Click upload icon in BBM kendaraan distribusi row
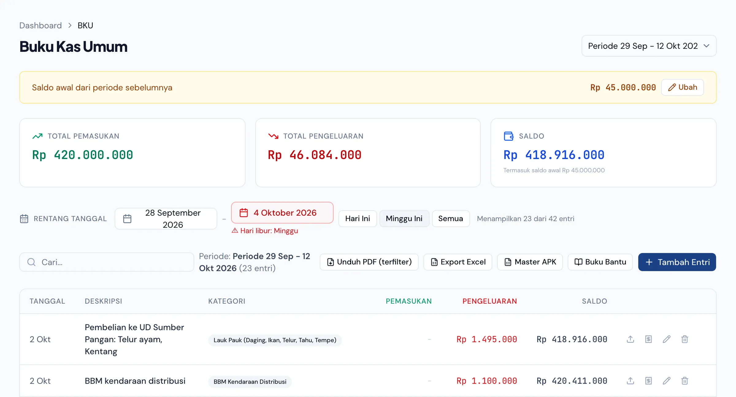 pos(630,381)
